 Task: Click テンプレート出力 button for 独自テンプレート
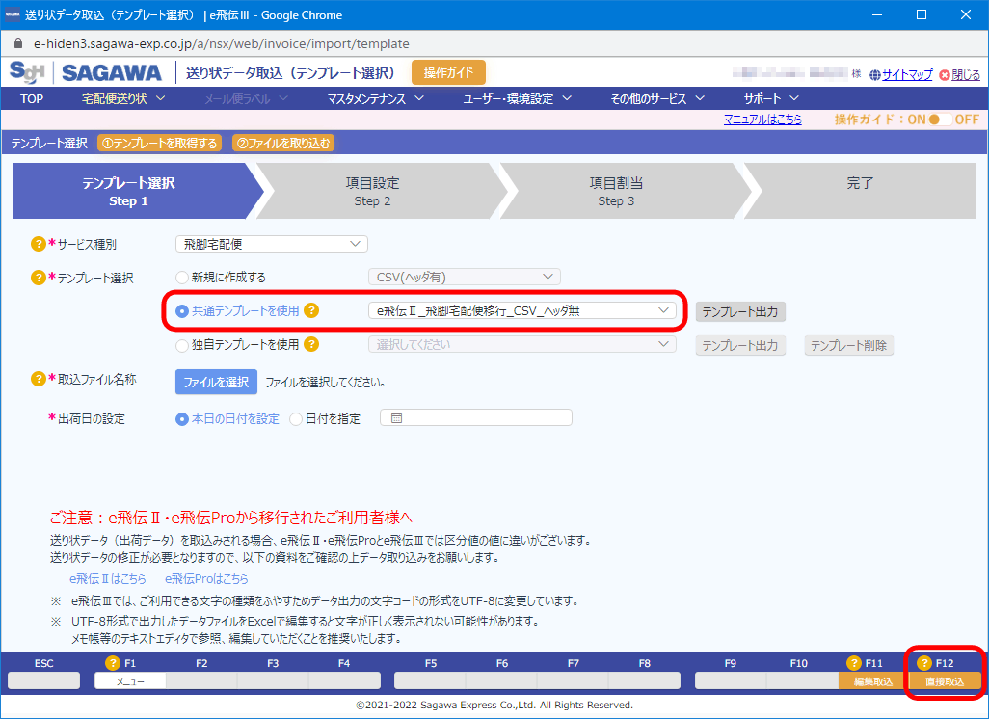point(740,346)
